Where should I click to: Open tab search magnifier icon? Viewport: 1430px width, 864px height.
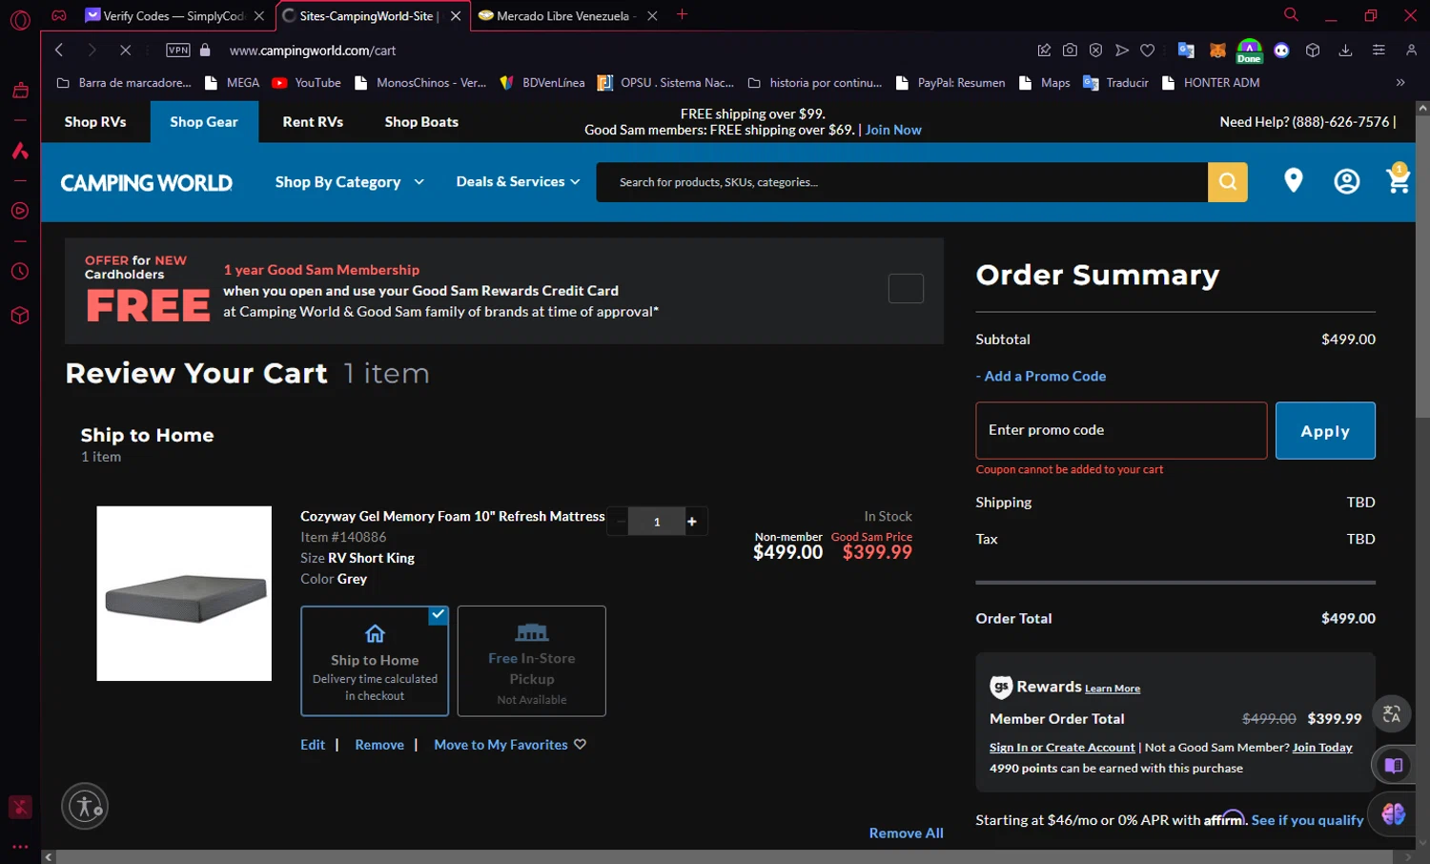pyautogui.click(x=1291, y=14)
